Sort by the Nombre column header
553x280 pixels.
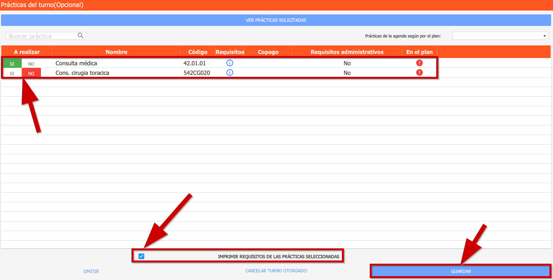tap(116, 52)
